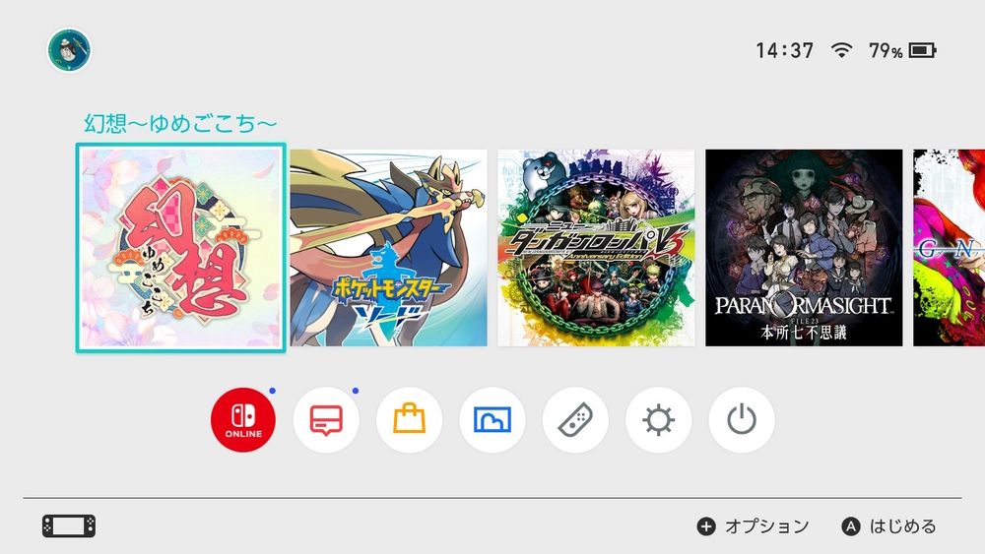Click the オプション plus button

coord(753,526)
